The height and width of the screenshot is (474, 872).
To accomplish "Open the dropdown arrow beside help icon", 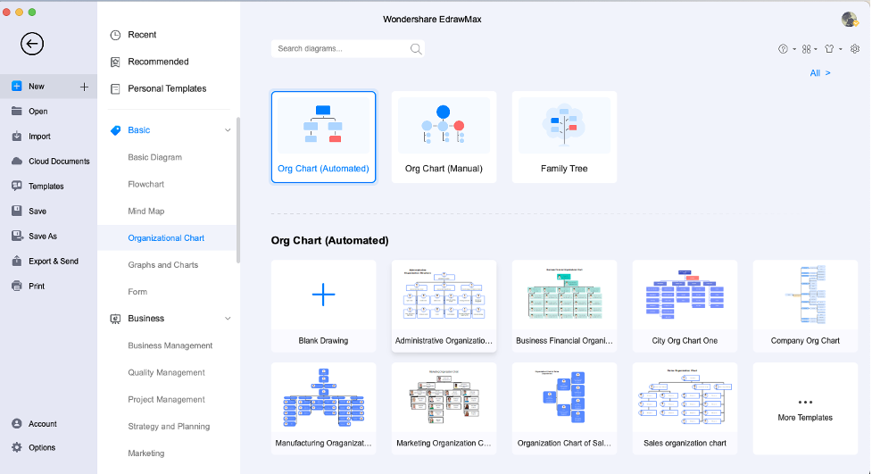I will 794,49.
